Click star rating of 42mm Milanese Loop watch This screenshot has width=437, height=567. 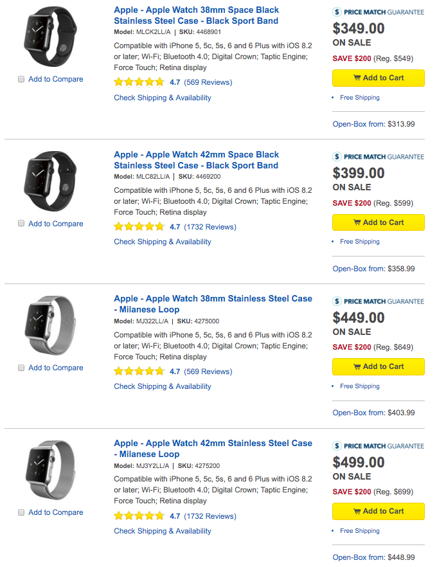pos(139,516)
